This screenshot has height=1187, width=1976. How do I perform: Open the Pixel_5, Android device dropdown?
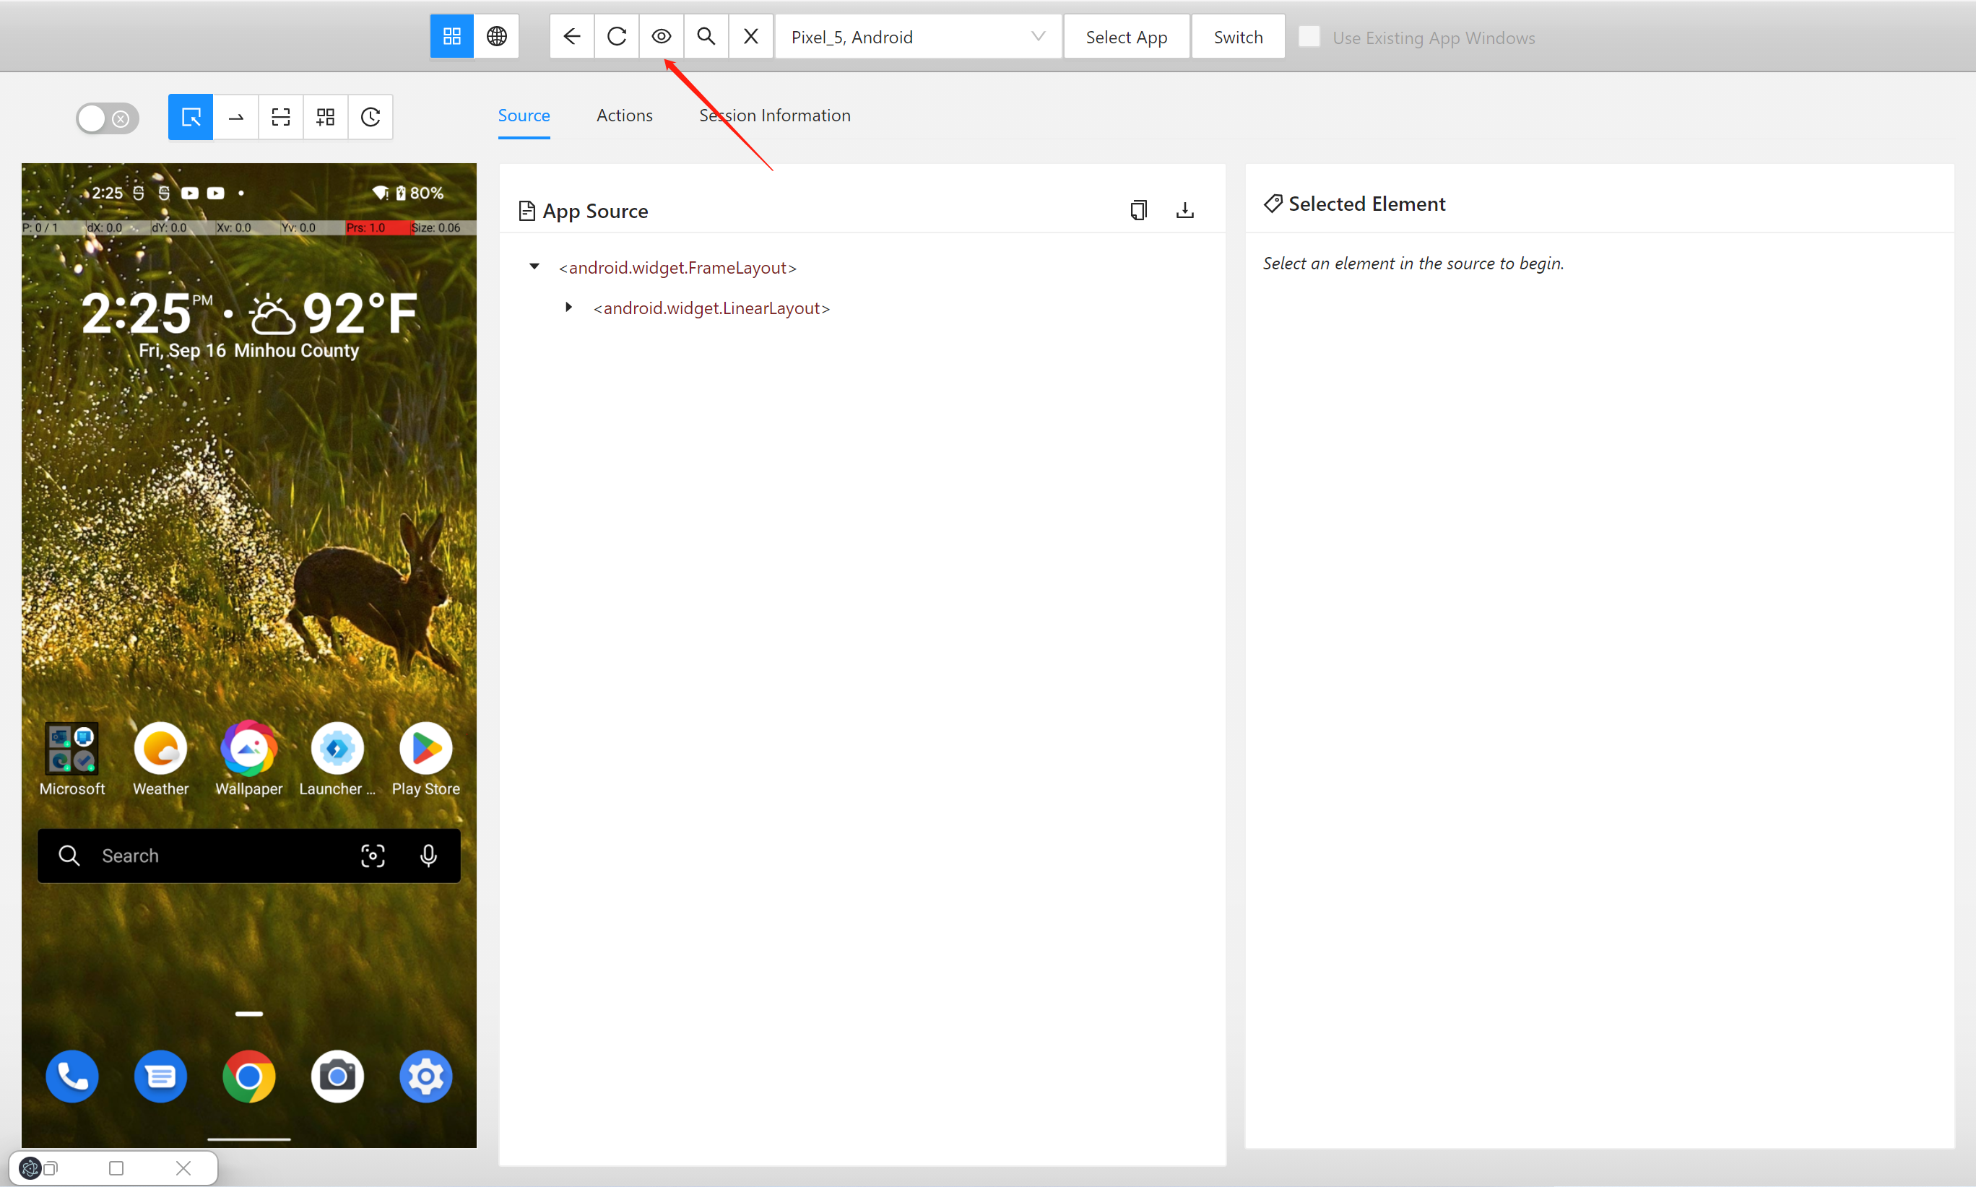(x=918, y=37)
